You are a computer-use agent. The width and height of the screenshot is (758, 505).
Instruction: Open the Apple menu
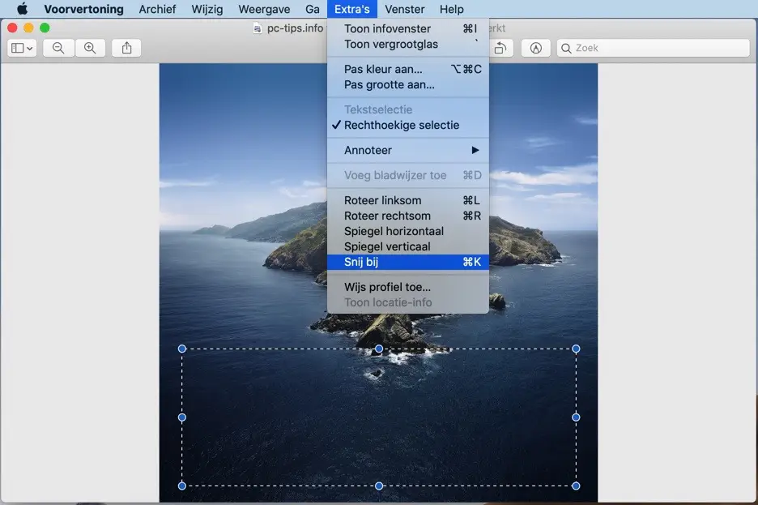point(22,9)
